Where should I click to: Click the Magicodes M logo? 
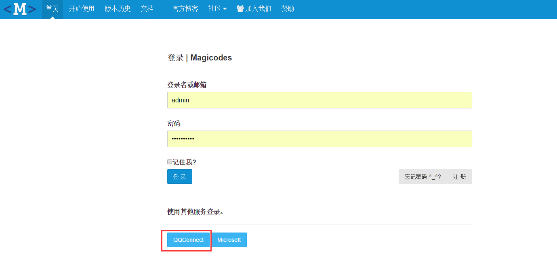pyautogui.click(x=20, y=8)
